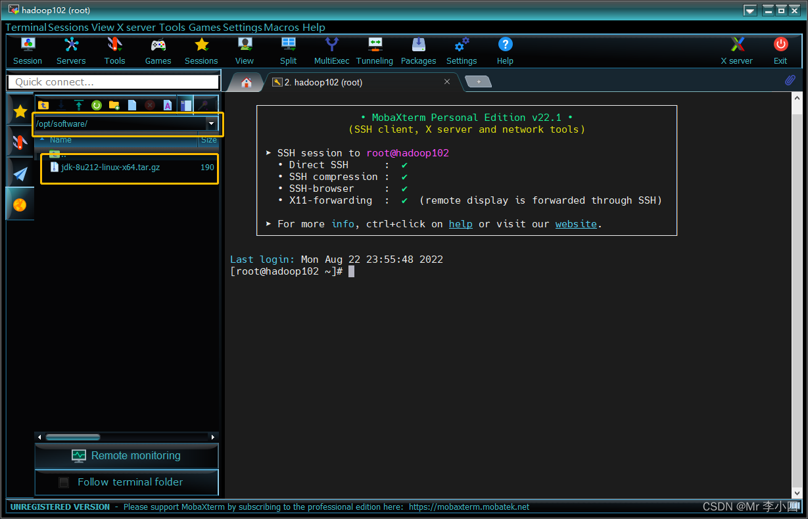Follow the 'website' link in terminal banner
Image resolution: width=808 pixels, height=519 pixels.
(576, 224)
